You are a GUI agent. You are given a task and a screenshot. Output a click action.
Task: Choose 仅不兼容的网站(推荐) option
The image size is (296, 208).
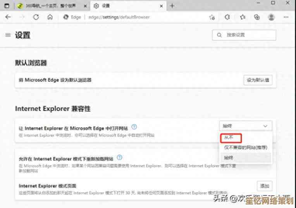pyautogui.click(x=245, y=147)
